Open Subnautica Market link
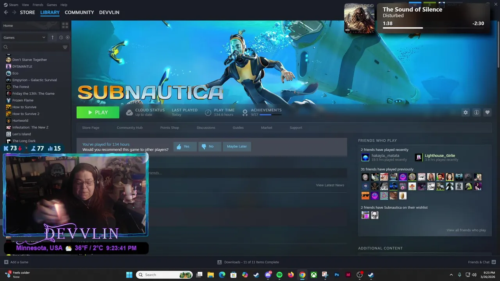This screenshot has width=500, height=281. tap(267, 128)
